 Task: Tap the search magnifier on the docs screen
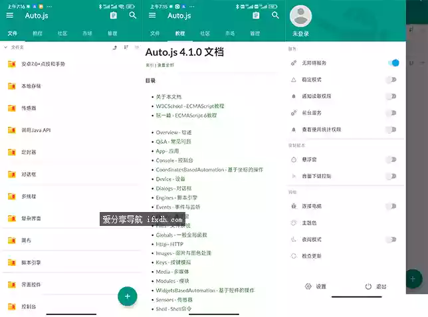coord(275,15)
